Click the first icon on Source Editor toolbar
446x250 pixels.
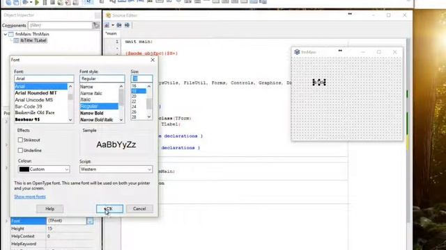coord(107,25)
